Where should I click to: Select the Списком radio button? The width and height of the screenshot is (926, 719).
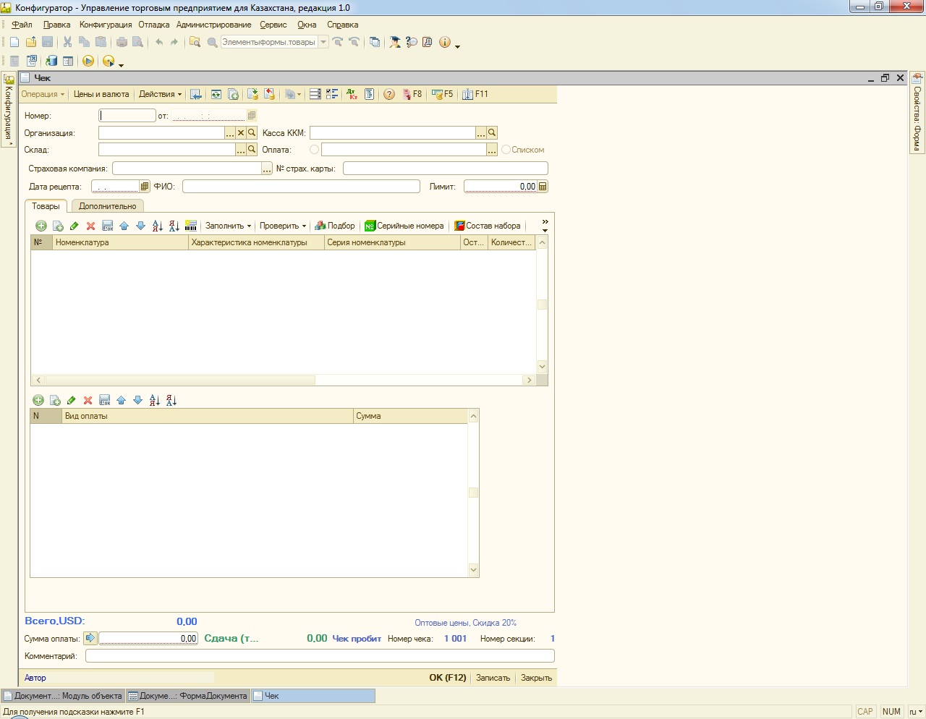coord(506,150)
